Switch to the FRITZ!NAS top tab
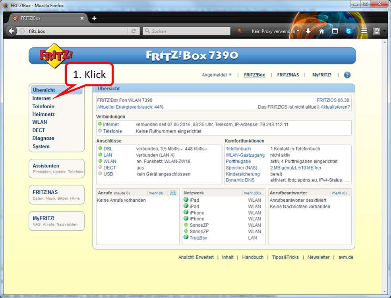391x298 pixels. [288, 75]
